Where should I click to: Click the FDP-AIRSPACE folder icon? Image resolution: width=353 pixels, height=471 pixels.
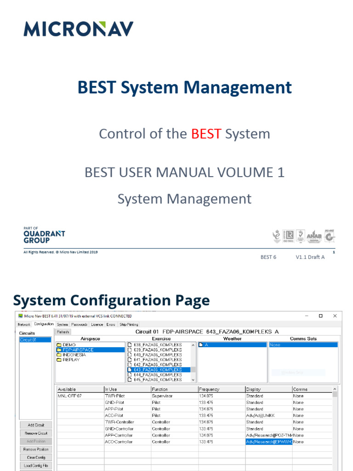pos(59,350)
